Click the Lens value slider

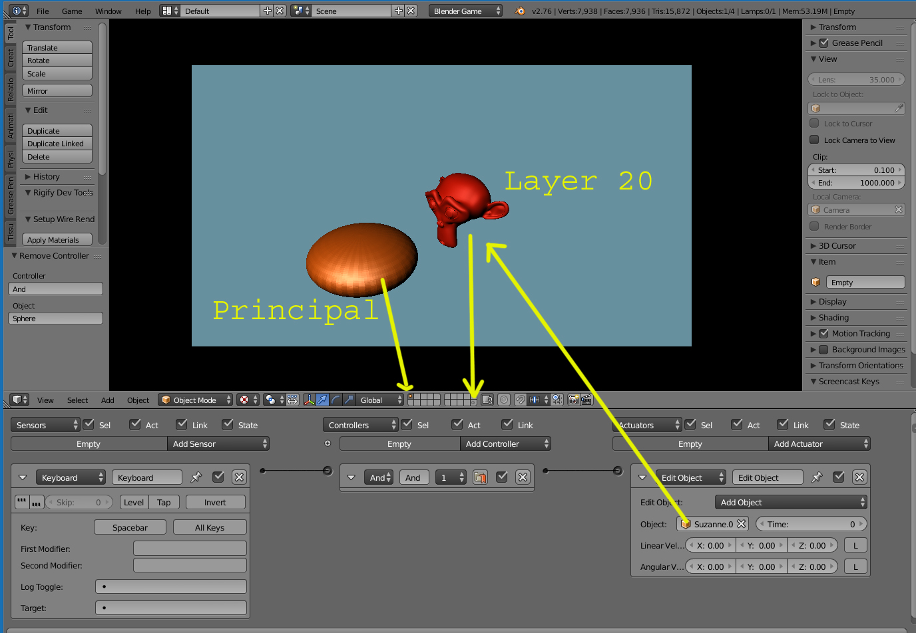(856, 80)
